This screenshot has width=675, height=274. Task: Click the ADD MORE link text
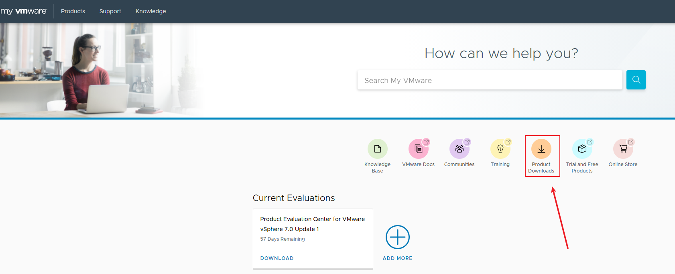click(x=398, y=258)
